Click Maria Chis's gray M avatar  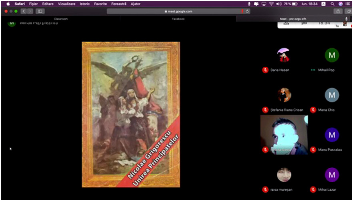pyautogui.click(x=332, y=95)
